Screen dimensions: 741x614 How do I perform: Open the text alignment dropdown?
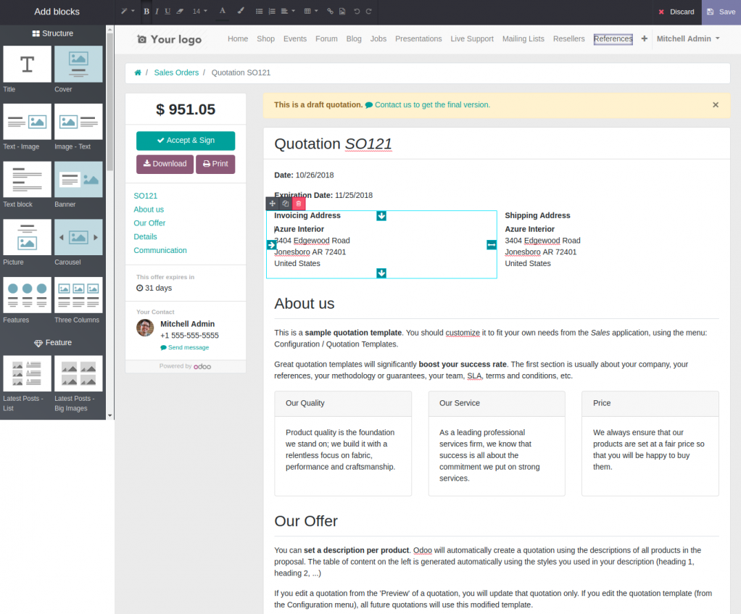coord(286,11)
